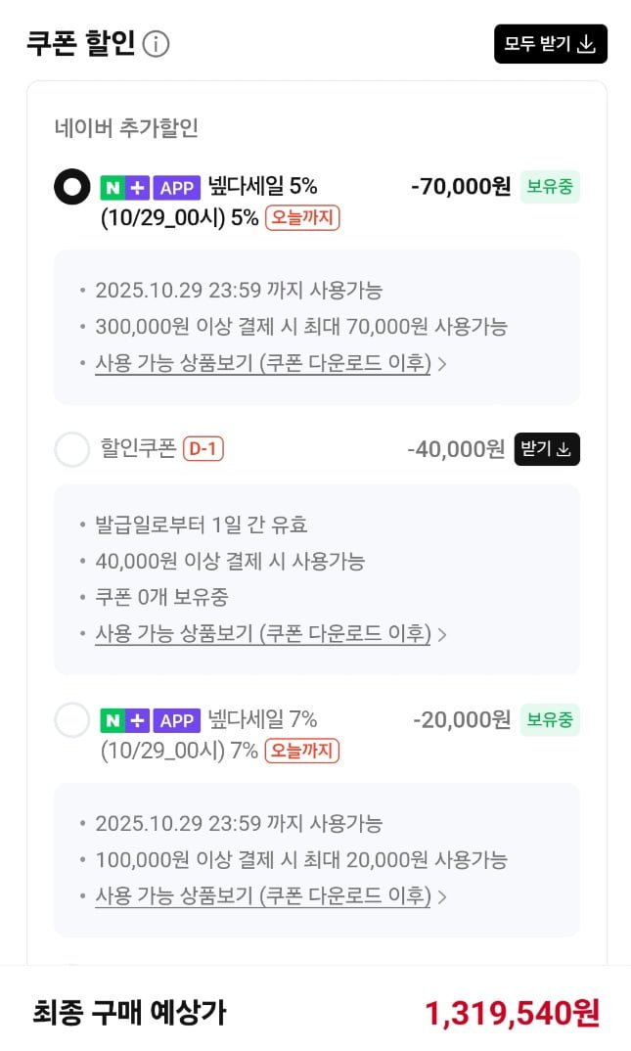Open eligible products link under 할인쿠폰
The image size is (631, 1051).
(263, 633)
